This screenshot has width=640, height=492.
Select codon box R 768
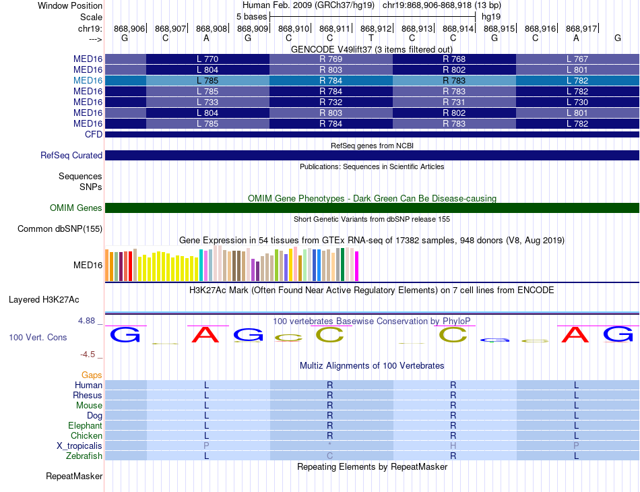(x=454, y=59)
